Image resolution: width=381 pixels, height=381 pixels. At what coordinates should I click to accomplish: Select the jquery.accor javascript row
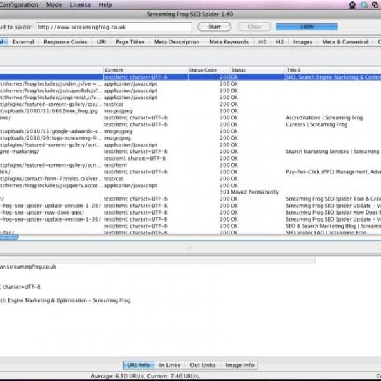(190, 185)
